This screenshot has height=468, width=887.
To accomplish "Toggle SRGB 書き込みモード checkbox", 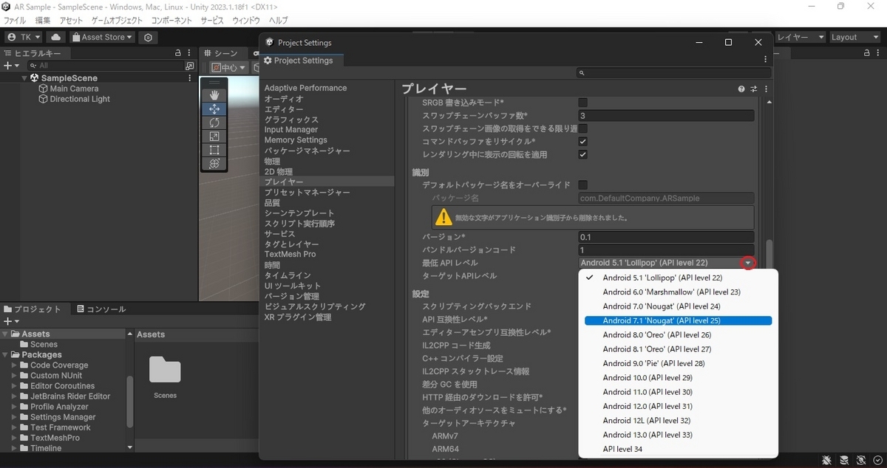I will (582, 103).
